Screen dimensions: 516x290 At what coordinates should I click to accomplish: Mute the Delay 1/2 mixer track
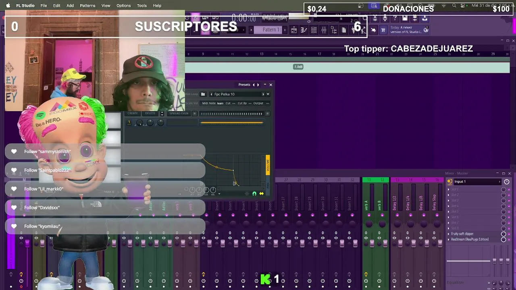click(x=397, y=215)
